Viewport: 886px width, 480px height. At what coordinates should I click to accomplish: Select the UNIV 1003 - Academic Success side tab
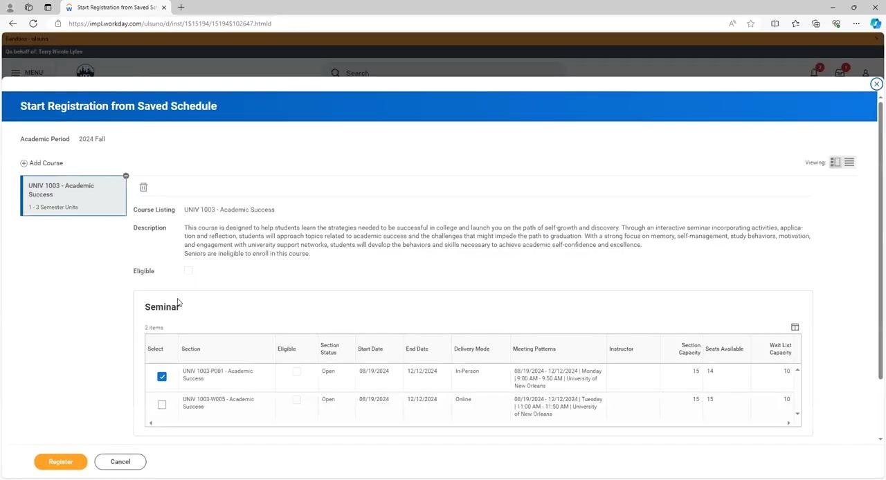pyautogui.click(x=74, y=196)
